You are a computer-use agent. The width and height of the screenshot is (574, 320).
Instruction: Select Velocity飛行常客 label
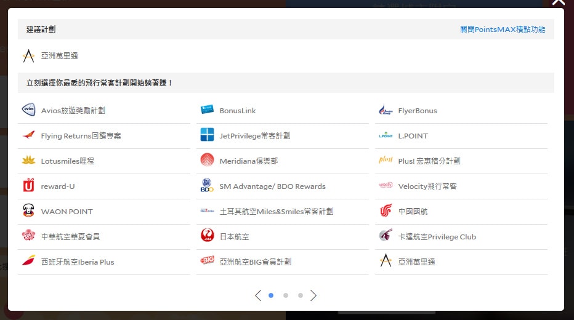(x=427, y=186)
